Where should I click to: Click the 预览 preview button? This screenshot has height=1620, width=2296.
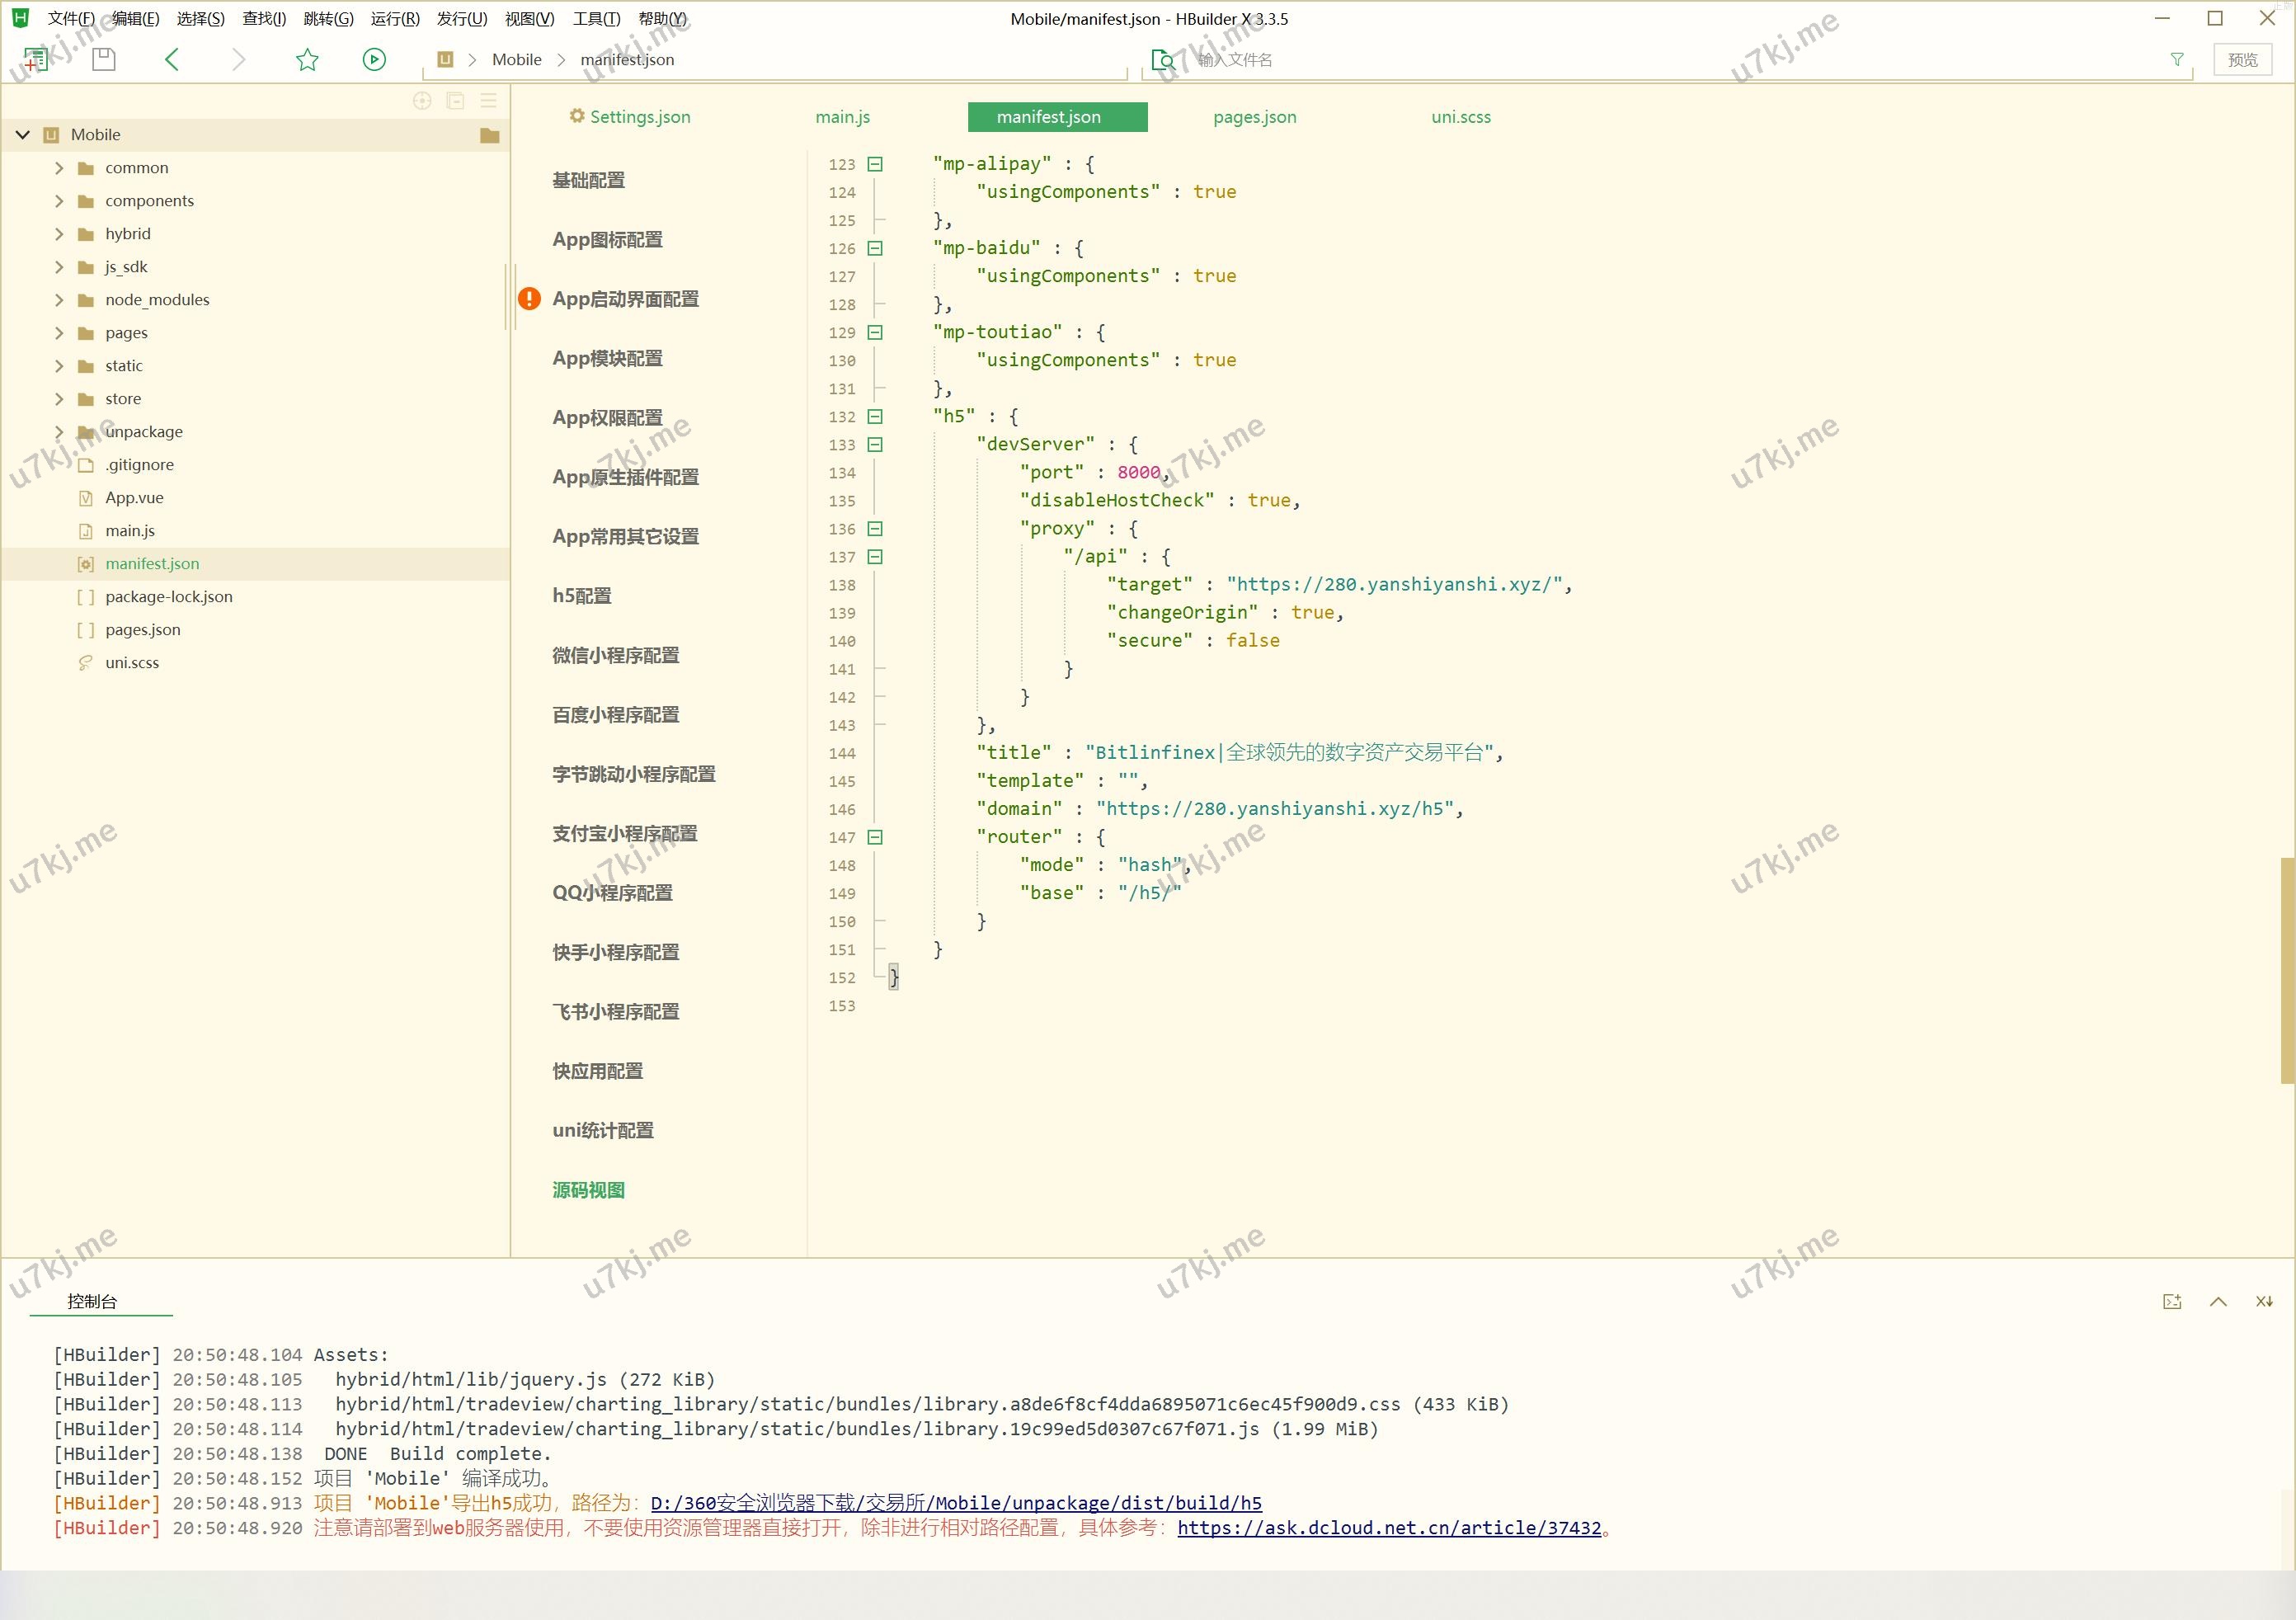(2242, 59)
